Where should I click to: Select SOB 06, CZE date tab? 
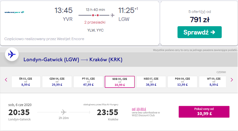point(120,82)
